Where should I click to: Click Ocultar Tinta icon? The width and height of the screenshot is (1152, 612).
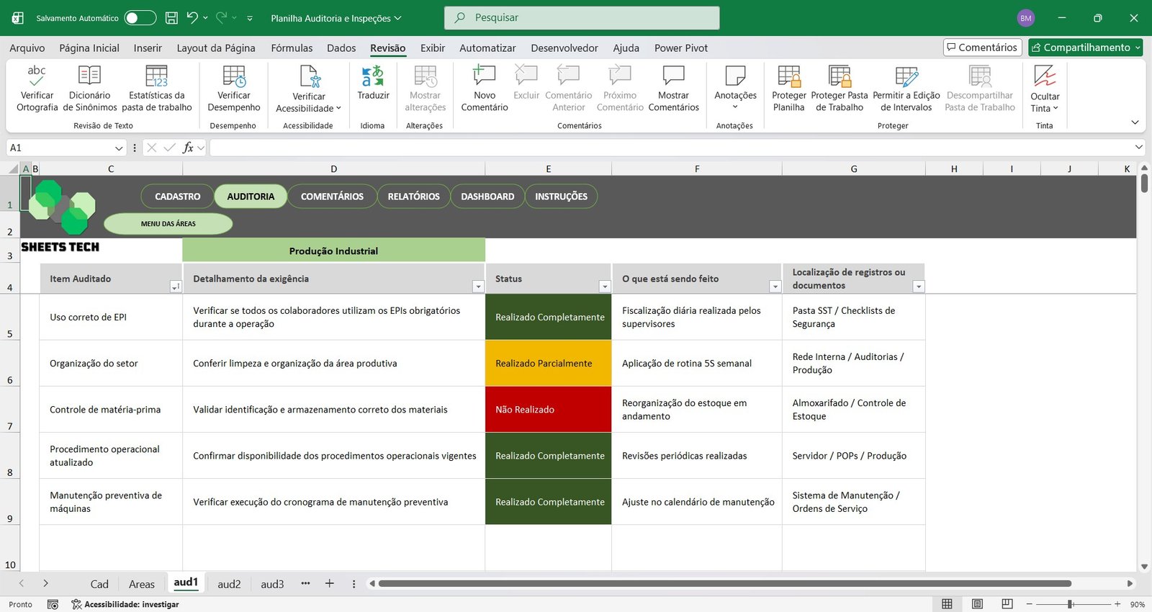pyautogui.click(x=1045, y=76)
